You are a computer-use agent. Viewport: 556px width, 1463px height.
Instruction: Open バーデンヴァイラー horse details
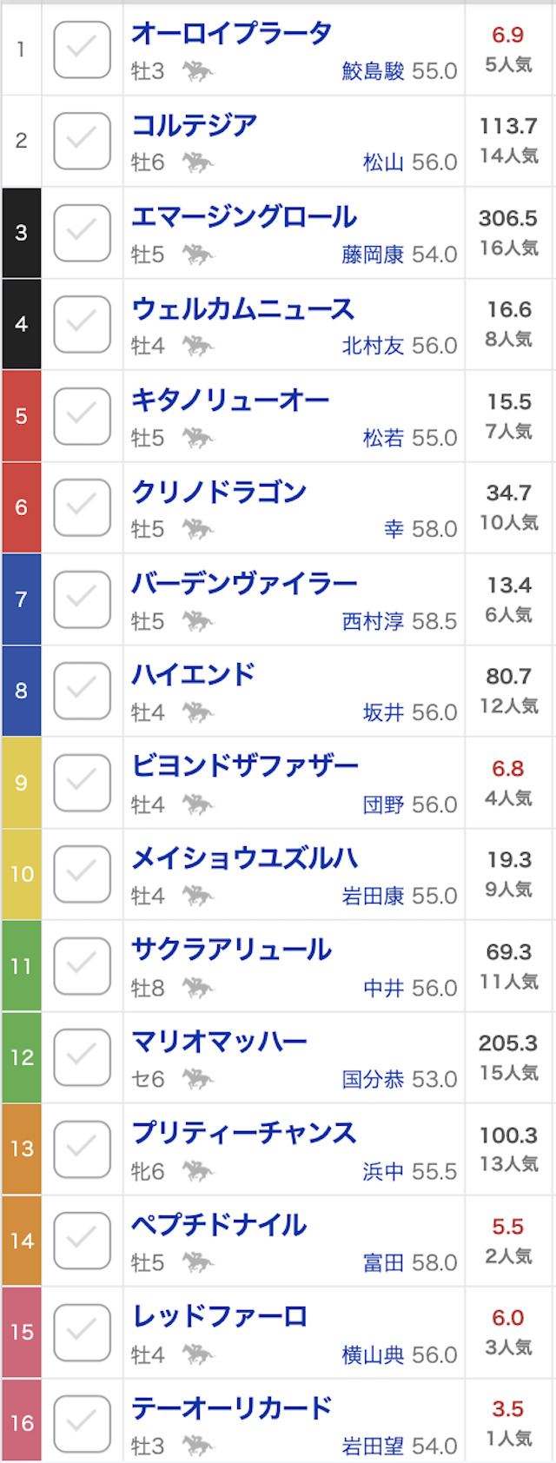click(244, 583)
